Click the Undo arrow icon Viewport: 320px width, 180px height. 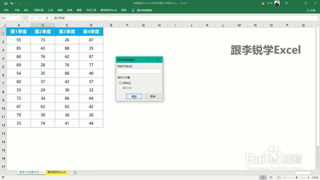point(12,3)
